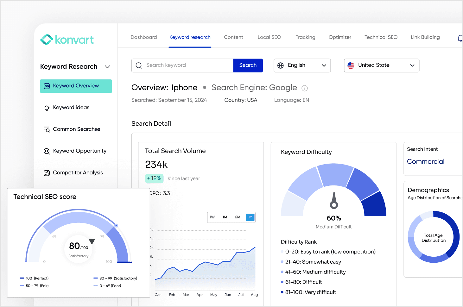The width and height of the screenshot is (463, 307).
Task: Click the konvart logo
Action: click(x=67, y=39)
